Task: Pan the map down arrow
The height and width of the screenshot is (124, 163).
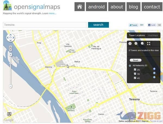Action: coord(11,40)
